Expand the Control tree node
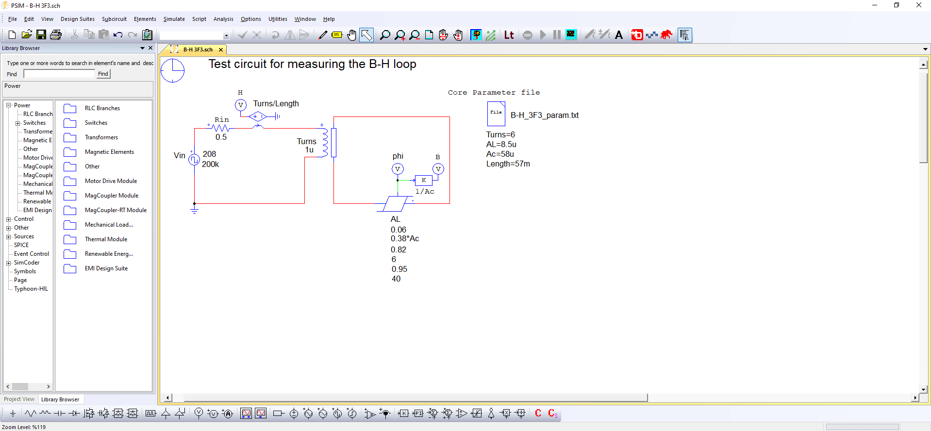Viewport: 931px width, 431px height. click(x=8, y=219)
